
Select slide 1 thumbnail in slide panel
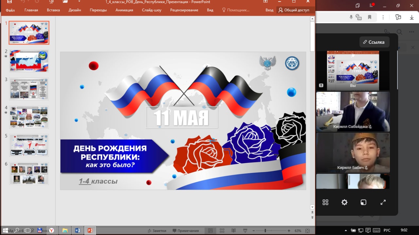pyautogui.click(x=29, y=33)
